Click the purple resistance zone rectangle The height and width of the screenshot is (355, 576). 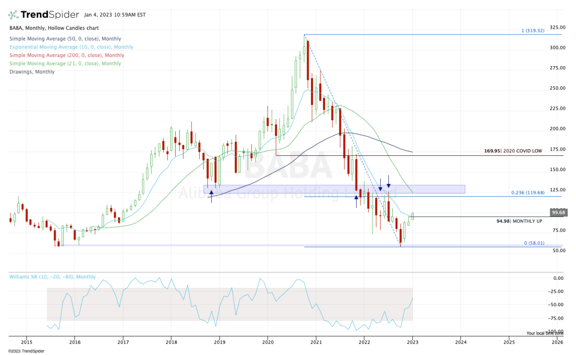click(x=335, y=189)
